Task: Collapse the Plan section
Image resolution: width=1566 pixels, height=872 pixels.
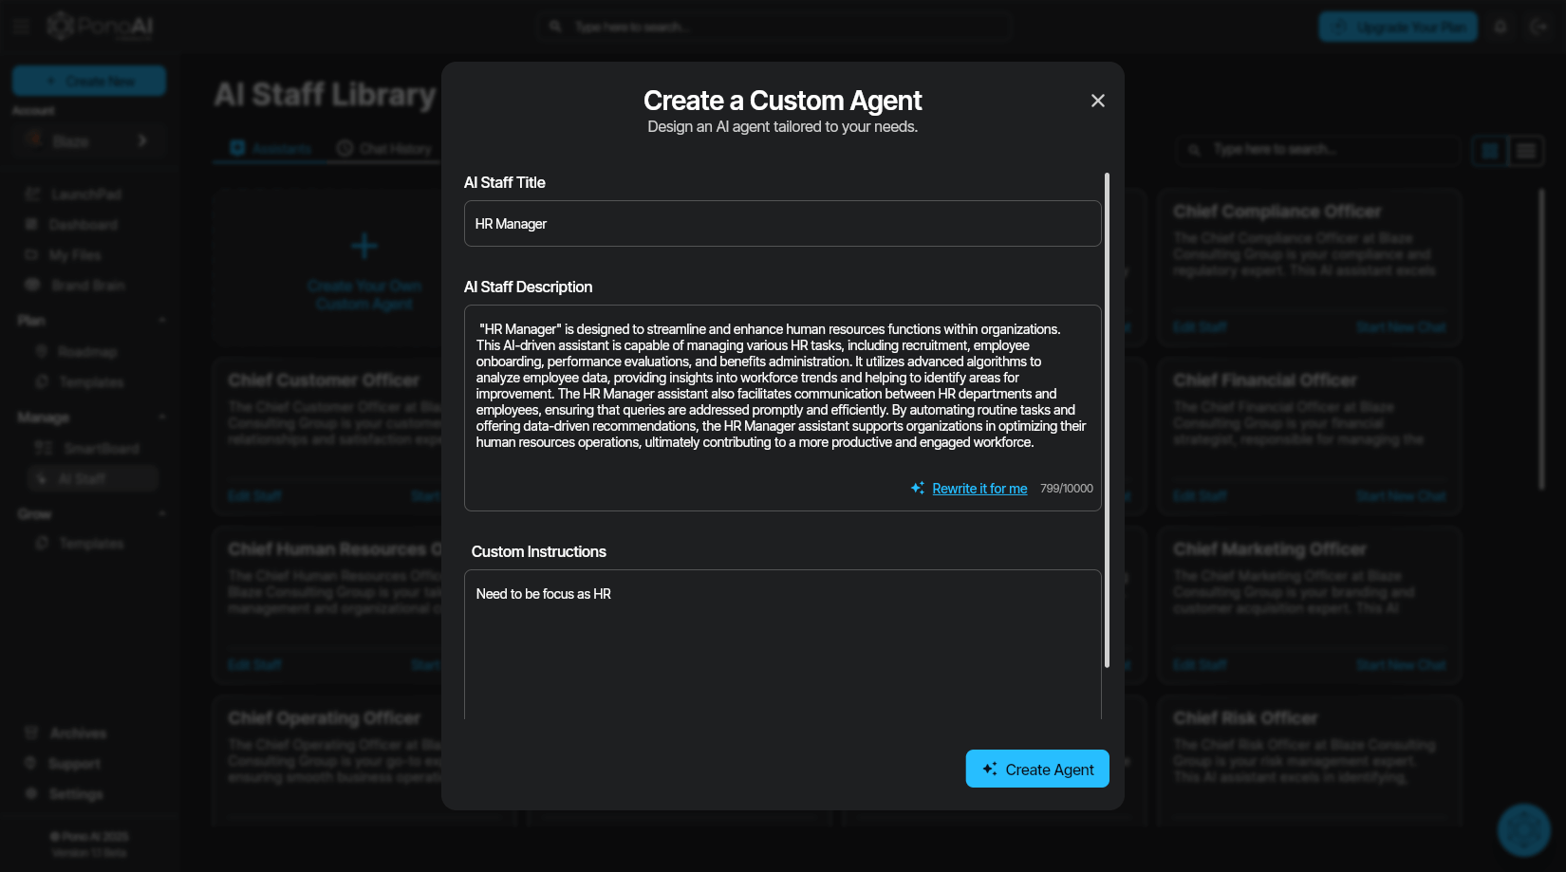Action: pyautogui.click(x=161, y=320)
